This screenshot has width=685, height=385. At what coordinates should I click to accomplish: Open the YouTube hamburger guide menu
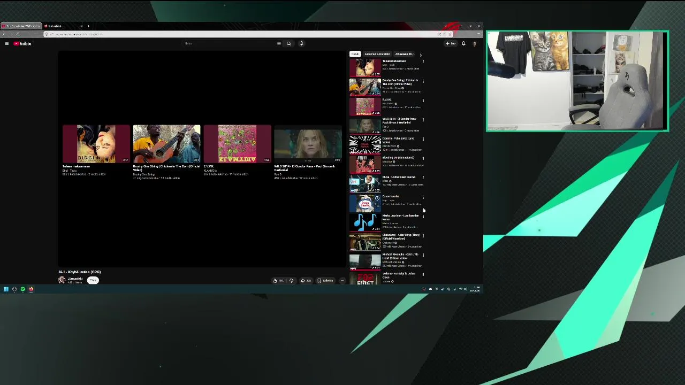tap(6, 43)
